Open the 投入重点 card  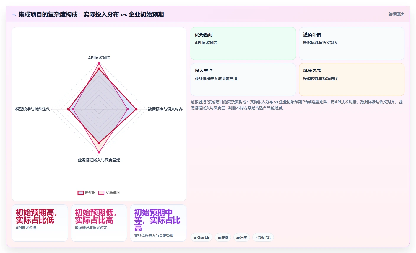(243, 80)
